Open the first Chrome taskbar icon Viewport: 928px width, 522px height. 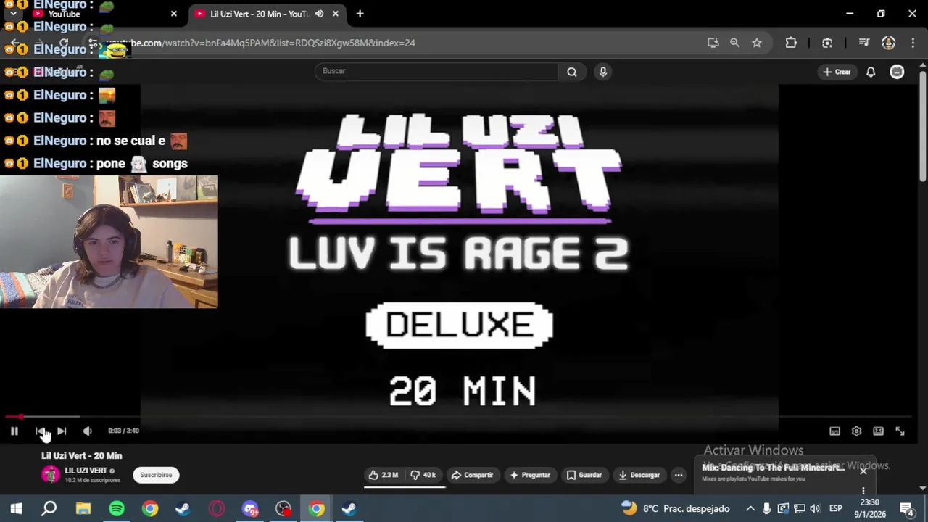[x=150, y=508]
